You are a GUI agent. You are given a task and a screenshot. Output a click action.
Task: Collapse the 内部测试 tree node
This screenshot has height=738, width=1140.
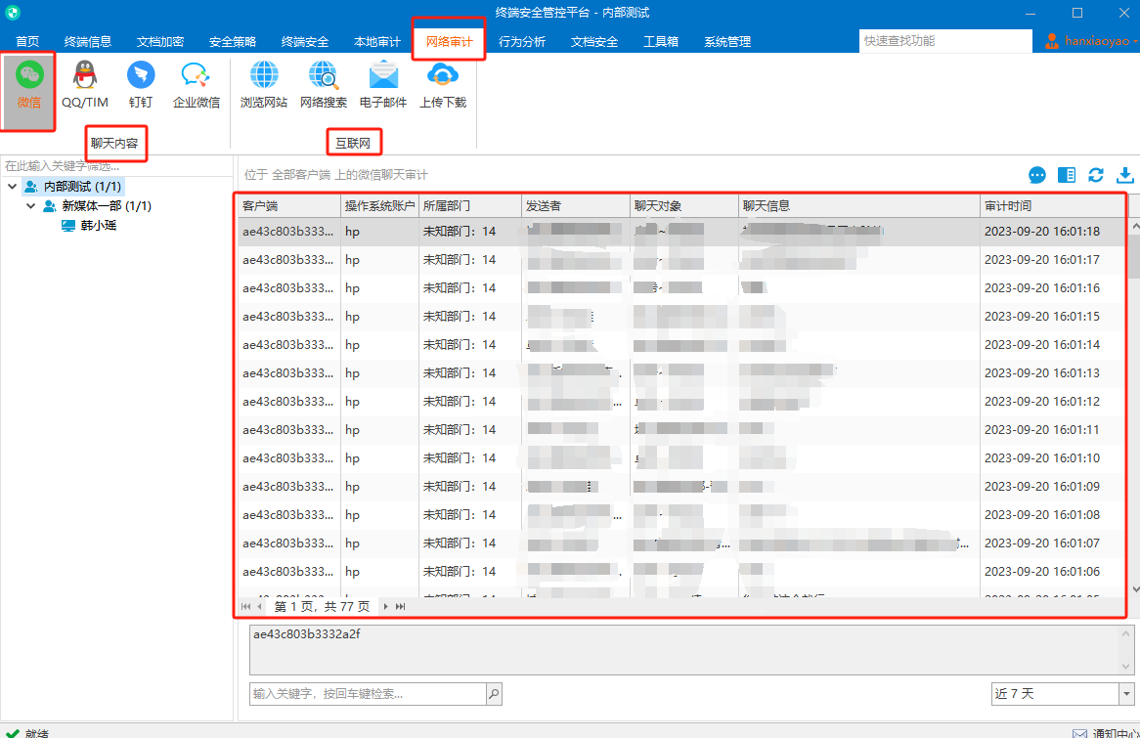13,187
